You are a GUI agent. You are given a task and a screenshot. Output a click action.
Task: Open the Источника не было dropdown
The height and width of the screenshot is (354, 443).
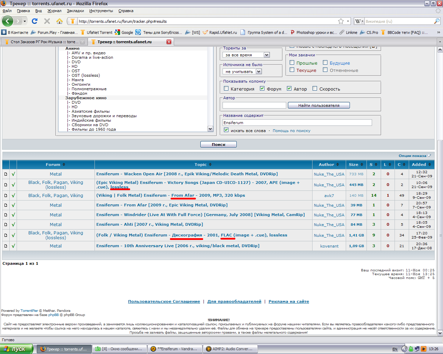click(242, 72)
